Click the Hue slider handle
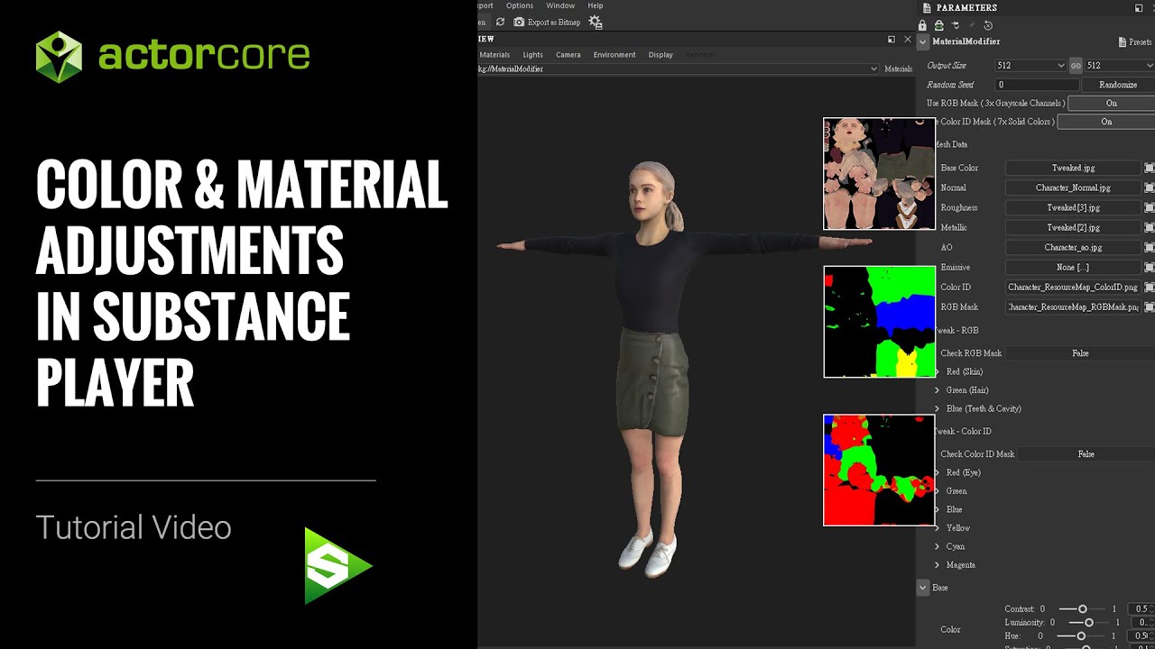 coord(1081,636)
